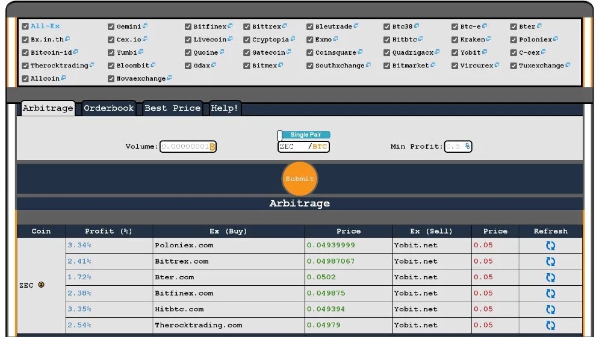Open Quadrigacx external link icon
Image resolution: width=602 pixels, height=337 pixels.
point(437,52)
